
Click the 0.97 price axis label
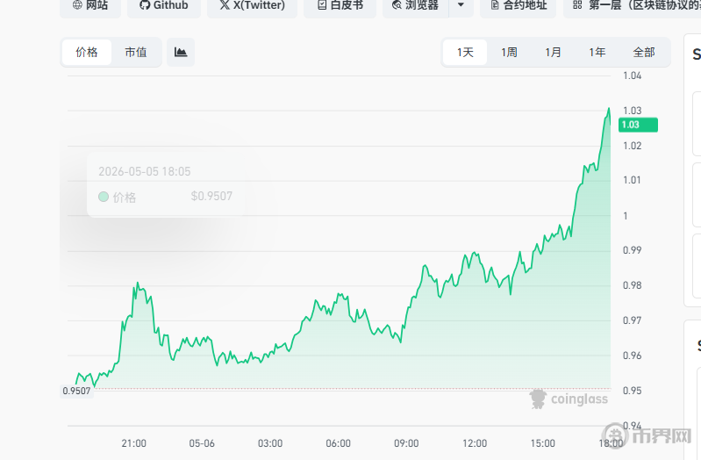(x=633, y=320)
